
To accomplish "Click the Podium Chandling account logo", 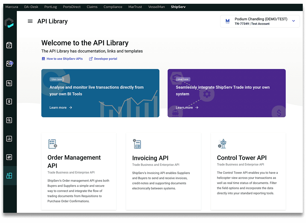I will tap(228, 21).
